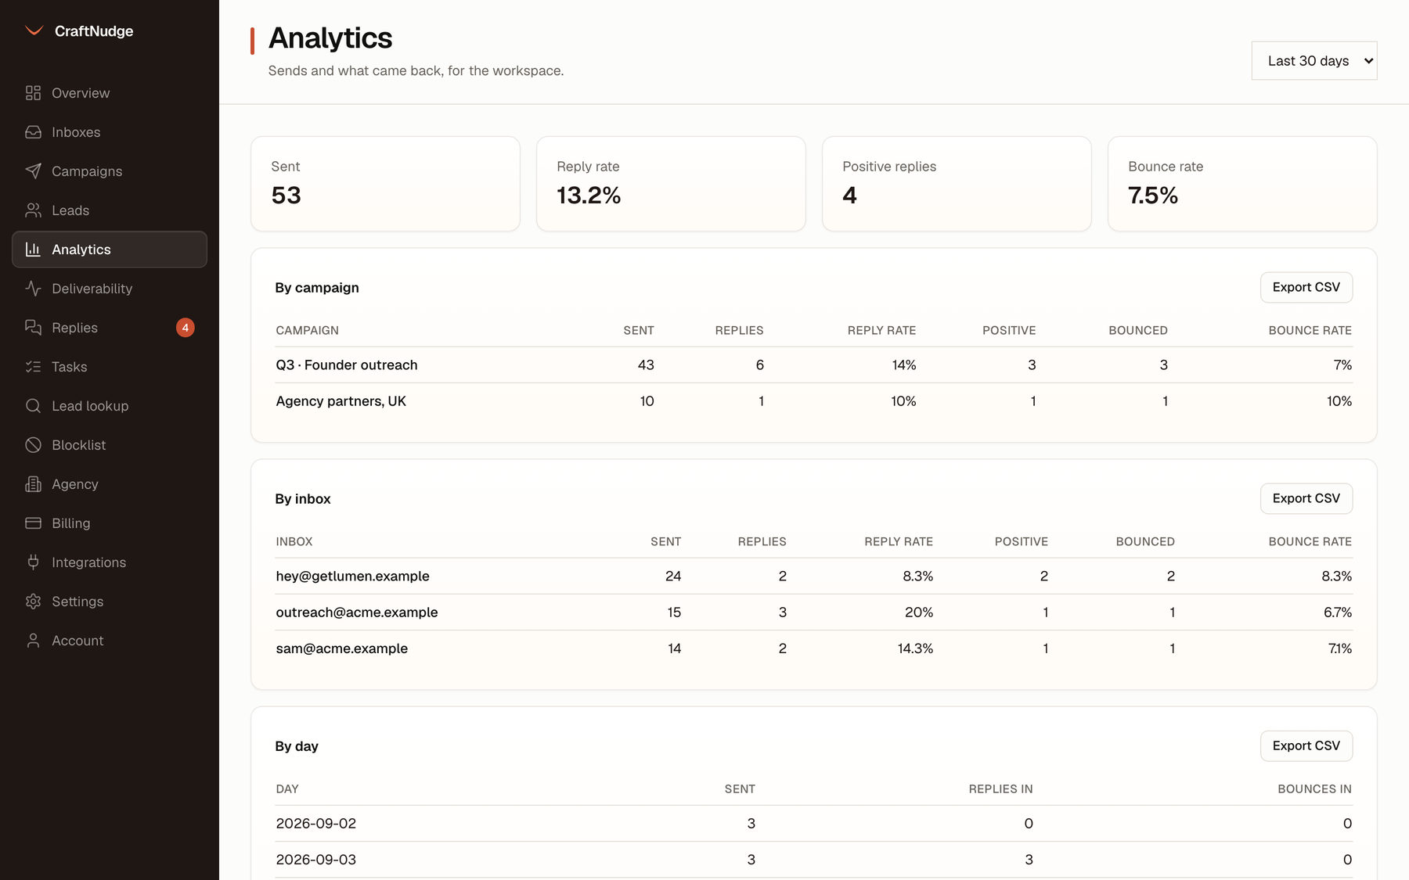Click the Integrations plug icon
Viewport: 1409px width, 880px height.
[x=33, y=562]
